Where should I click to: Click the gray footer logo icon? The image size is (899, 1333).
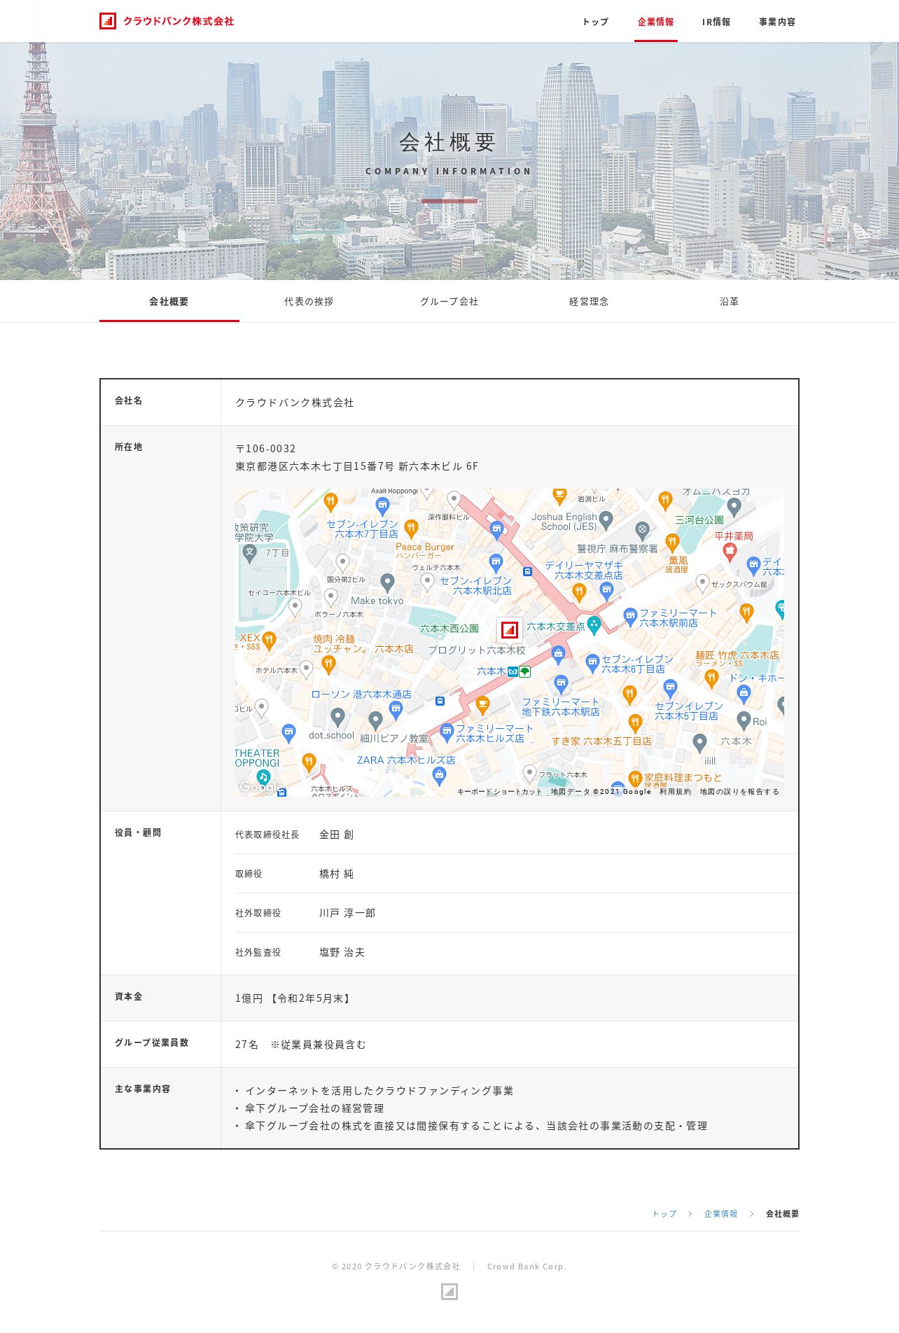[449, 1292]
